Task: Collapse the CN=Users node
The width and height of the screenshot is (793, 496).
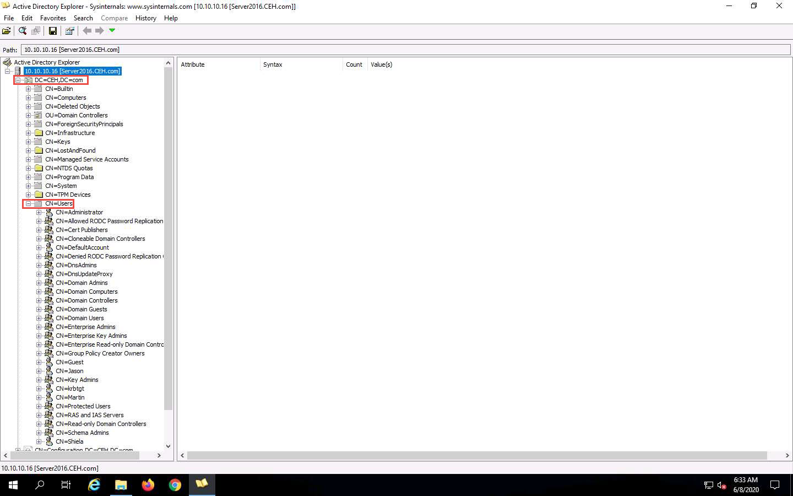Action: click(x=28, y=203)
